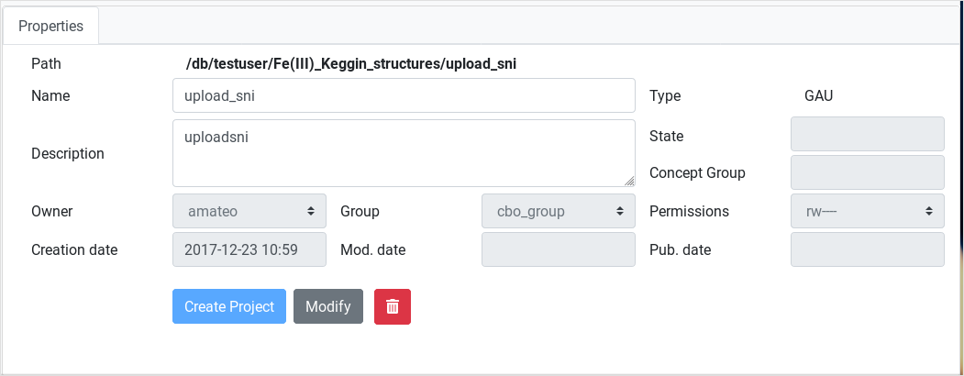Grab the Description textarea resize handle

tap(629, 182)
